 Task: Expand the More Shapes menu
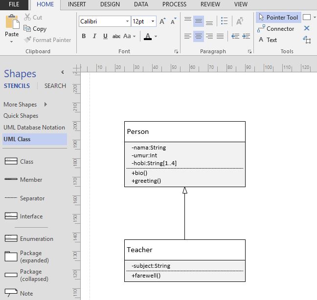[x=25, y=105]
